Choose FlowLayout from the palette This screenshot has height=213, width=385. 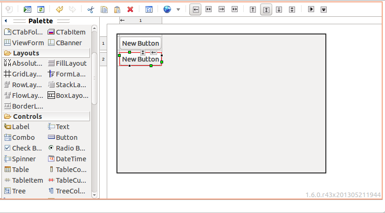(x=24, y=96)
